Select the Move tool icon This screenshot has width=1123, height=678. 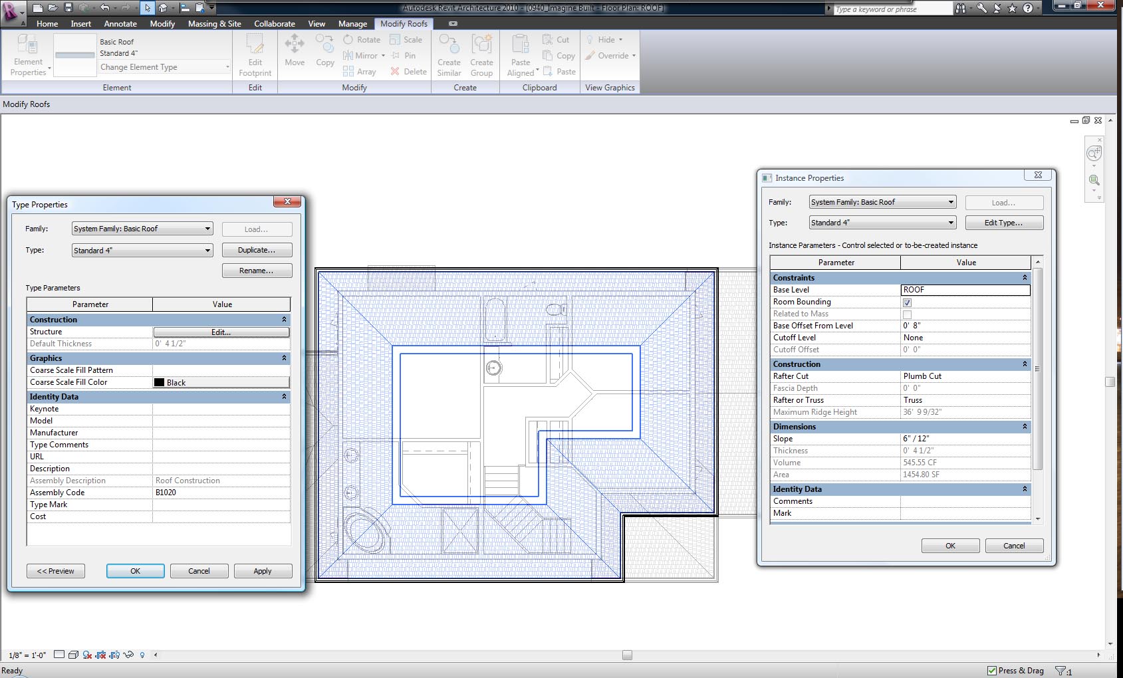pyautogui.click(x=294, y=51)
